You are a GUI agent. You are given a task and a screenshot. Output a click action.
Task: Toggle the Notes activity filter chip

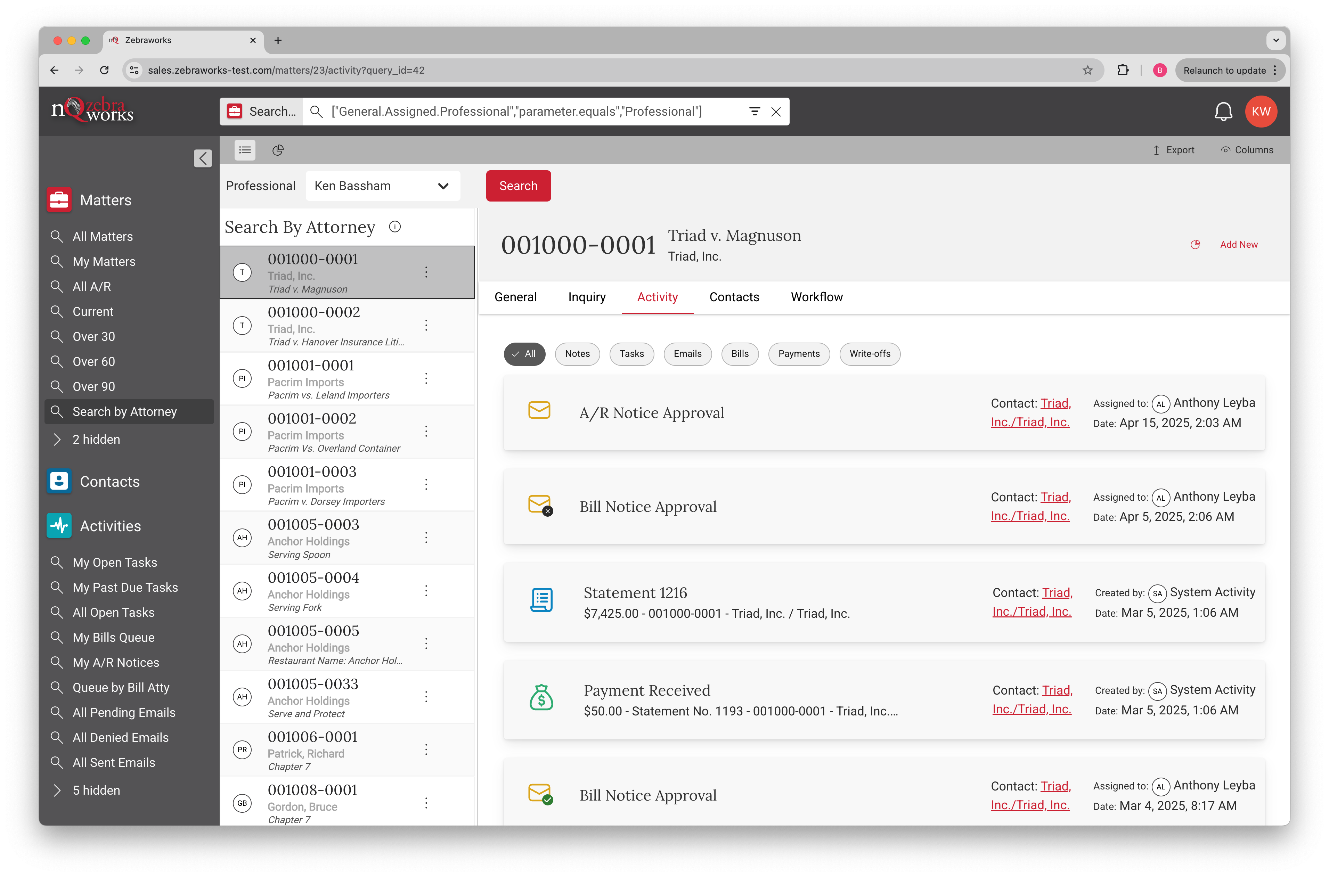577,354
